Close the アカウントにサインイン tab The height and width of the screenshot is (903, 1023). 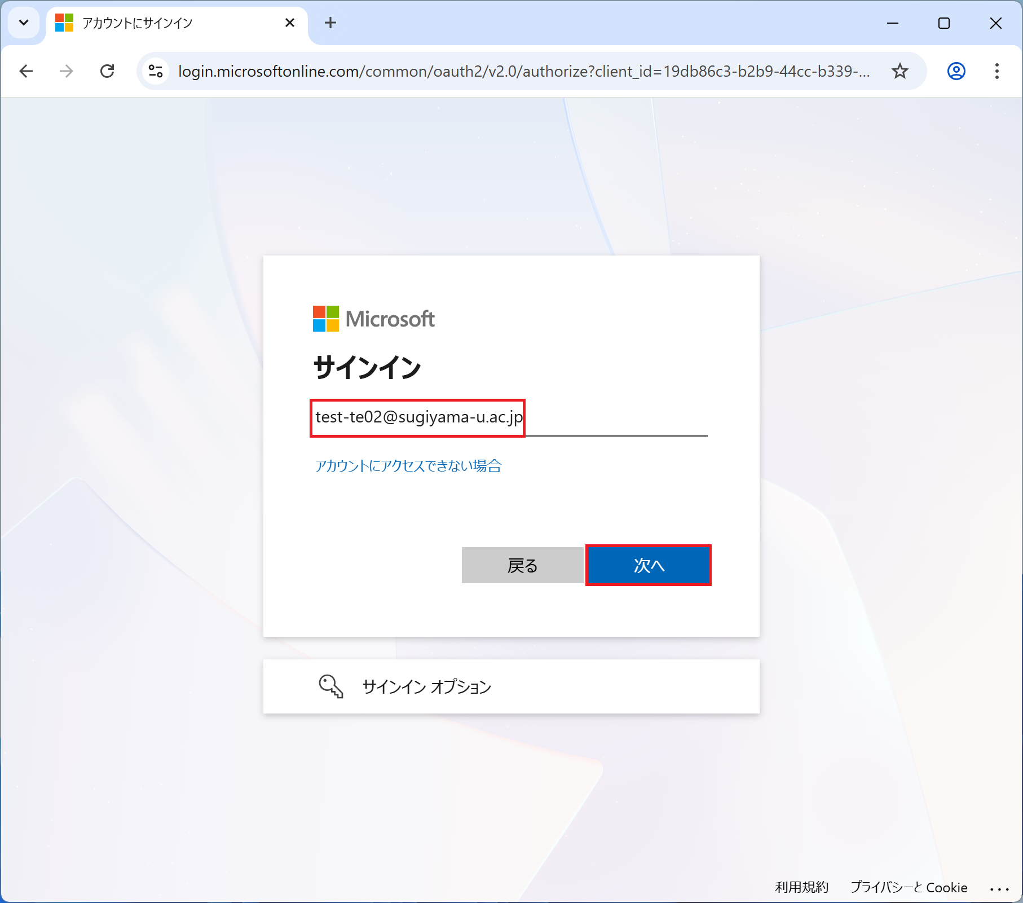290,23
